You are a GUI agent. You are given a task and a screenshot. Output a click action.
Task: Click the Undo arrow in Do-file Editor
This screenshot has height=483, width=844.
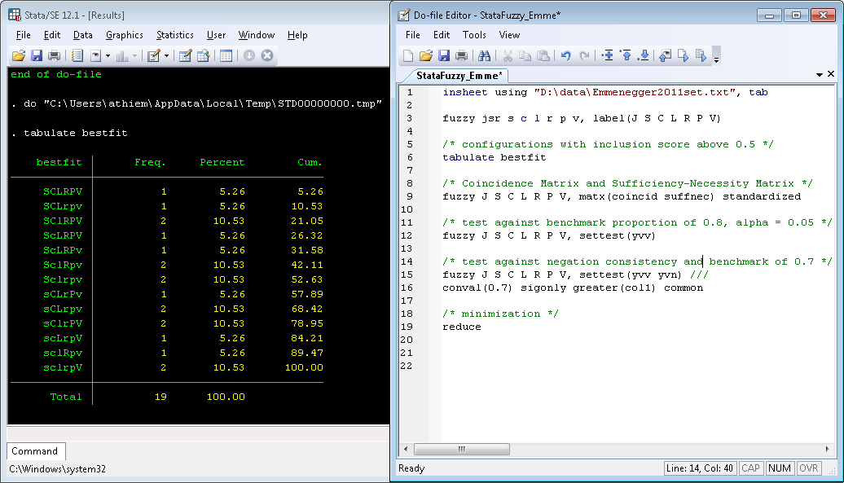[565, 55]
